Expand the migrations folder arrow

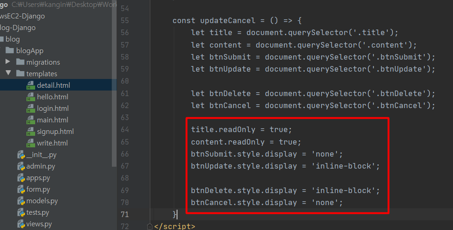pos(8,62)
